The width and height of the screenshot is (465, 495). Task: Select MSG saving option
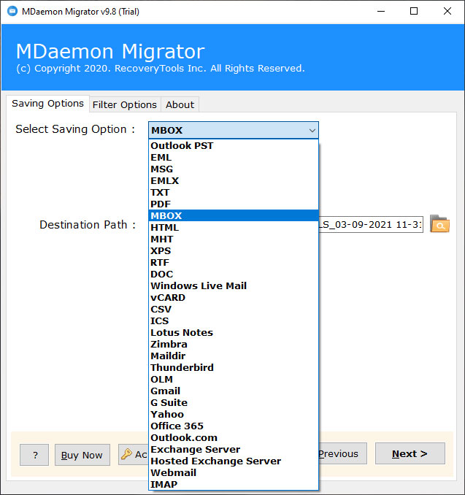(234, 169)
